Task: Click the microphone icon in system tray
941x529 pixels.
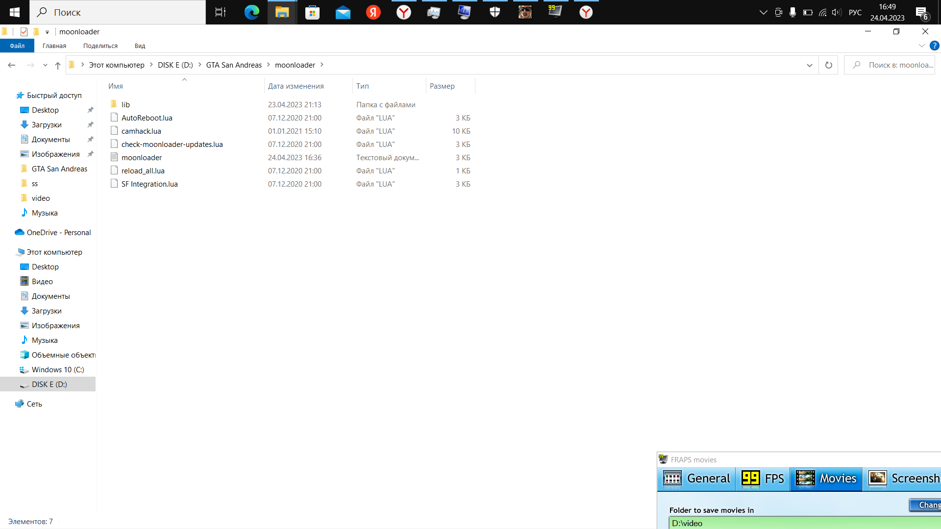Action: coord(792,12)
